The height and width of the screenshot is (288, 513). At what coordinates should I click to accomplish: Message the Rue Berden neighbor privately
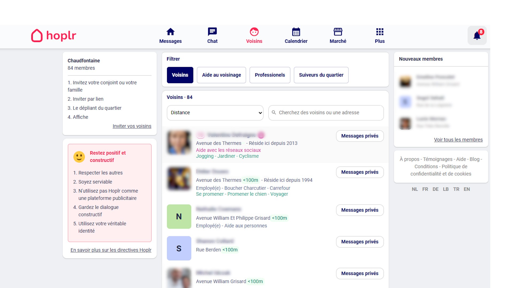click(x=360, y=242)
